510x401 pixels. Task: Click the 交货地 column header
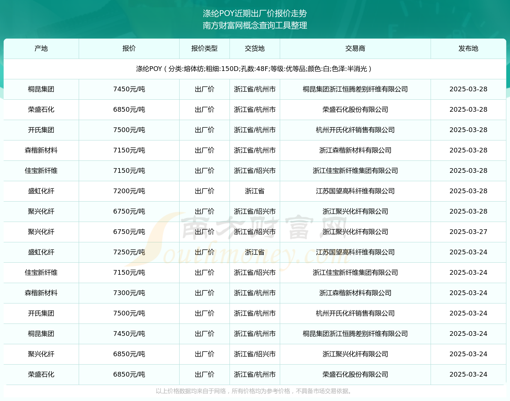[x=255, y=48]
